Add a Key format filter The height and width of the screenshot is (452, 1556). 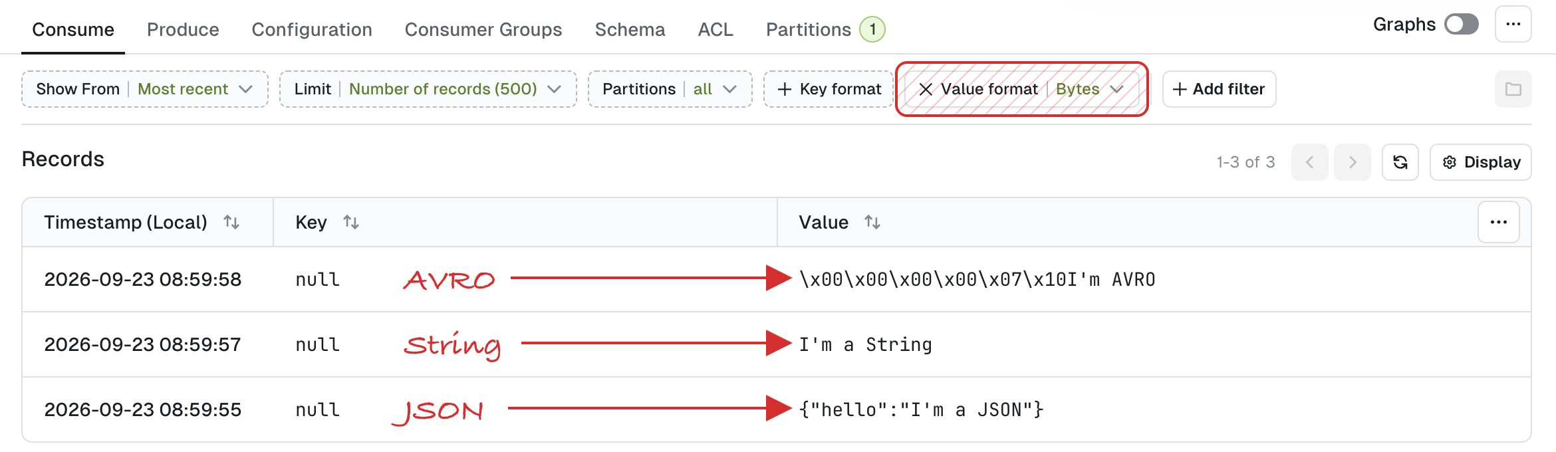[x=829, y=89]
